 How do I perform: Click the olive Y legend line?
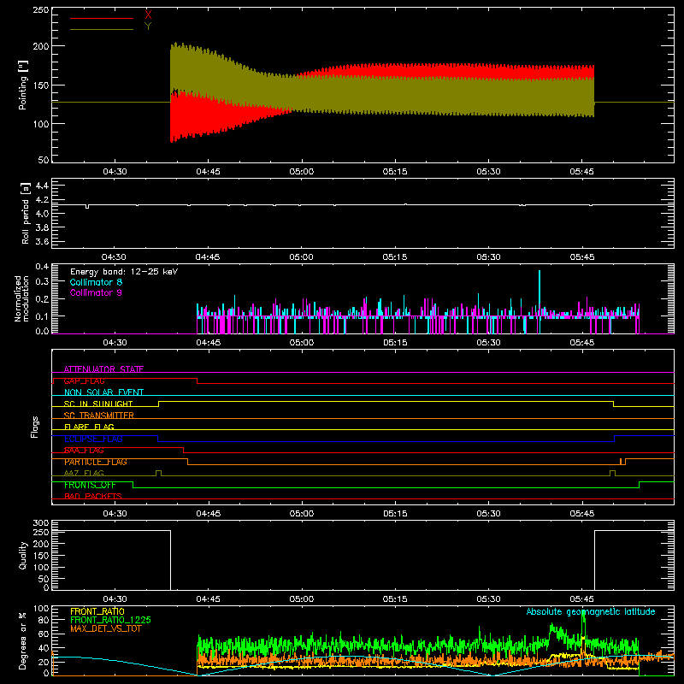(x=102, y=29)
